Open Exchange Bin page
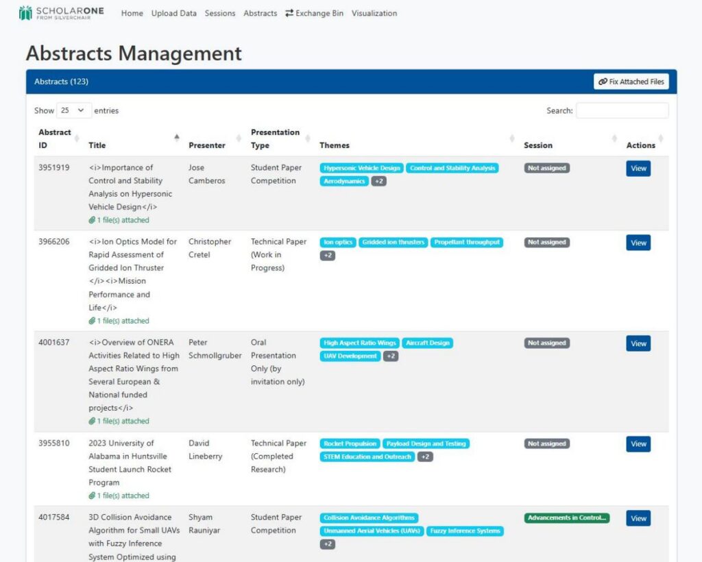Viewport: 702px width, 562px height. pyautogui.click(x=314, y=14)
